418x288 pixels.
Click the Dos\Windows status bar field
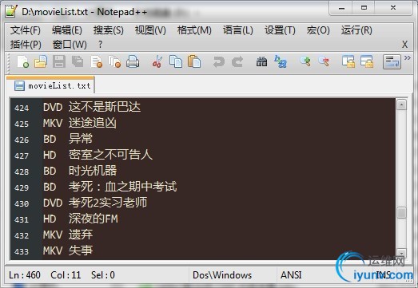[222, 275]
